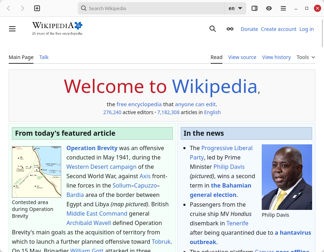The width and height of the screenshot is (324, 252).
Task: Focus the Search Wikipedia input field
Action: click(x=151, y=8)
